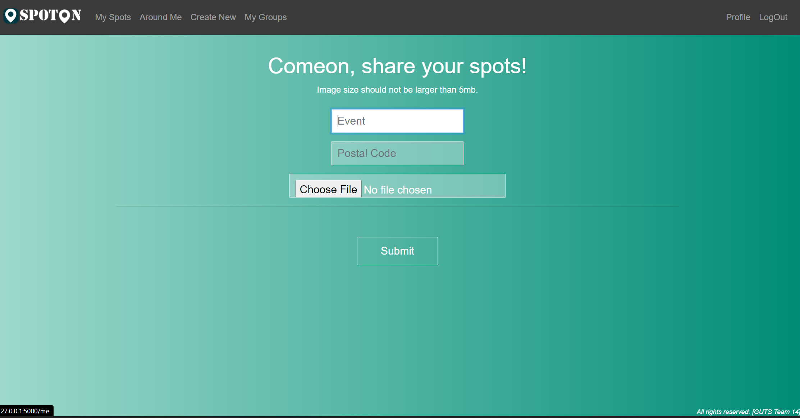Go to My Groups

pos(265,17)
